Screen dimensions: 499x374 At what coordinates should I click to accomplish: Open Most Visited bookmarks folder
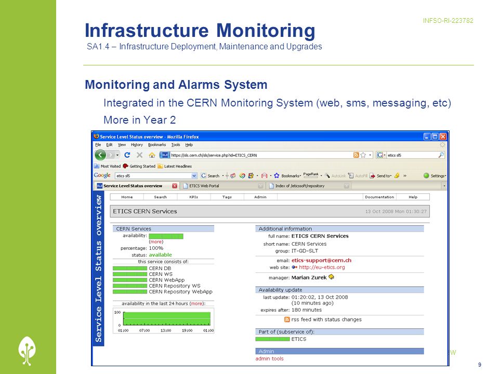[108, 166]
